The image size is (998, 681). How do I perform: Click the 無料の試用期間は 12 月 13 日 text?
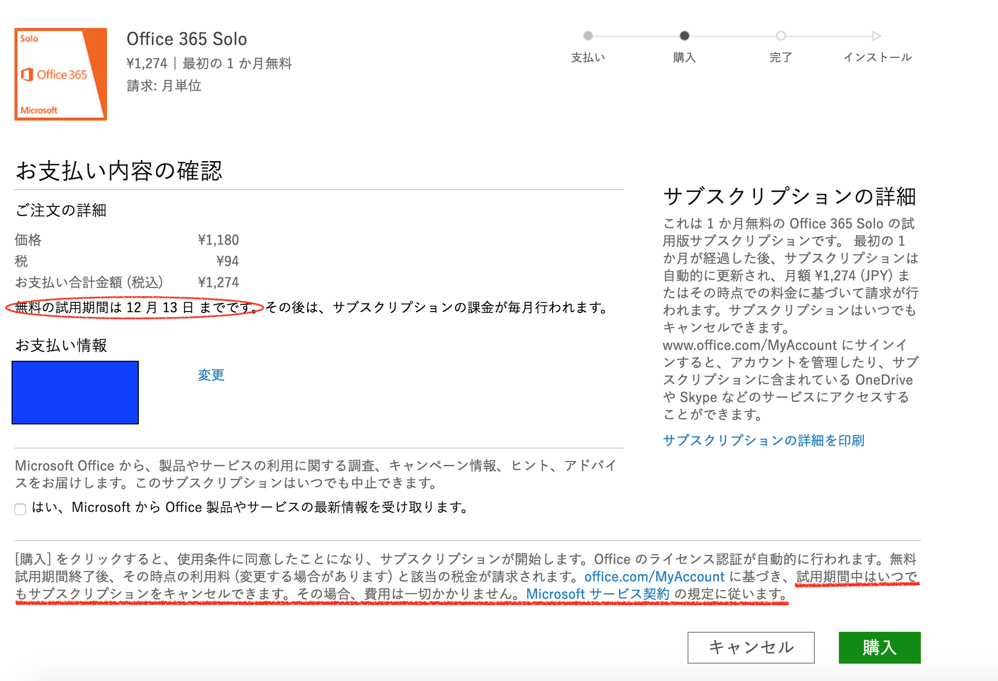click(104, 307)
